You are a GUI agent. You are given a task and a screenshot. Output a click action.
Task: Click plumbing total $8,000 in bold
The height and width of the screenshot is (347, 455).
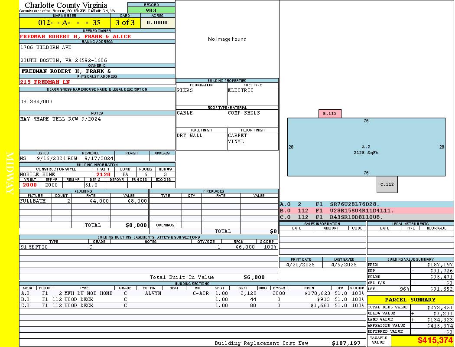coord(136,225)
